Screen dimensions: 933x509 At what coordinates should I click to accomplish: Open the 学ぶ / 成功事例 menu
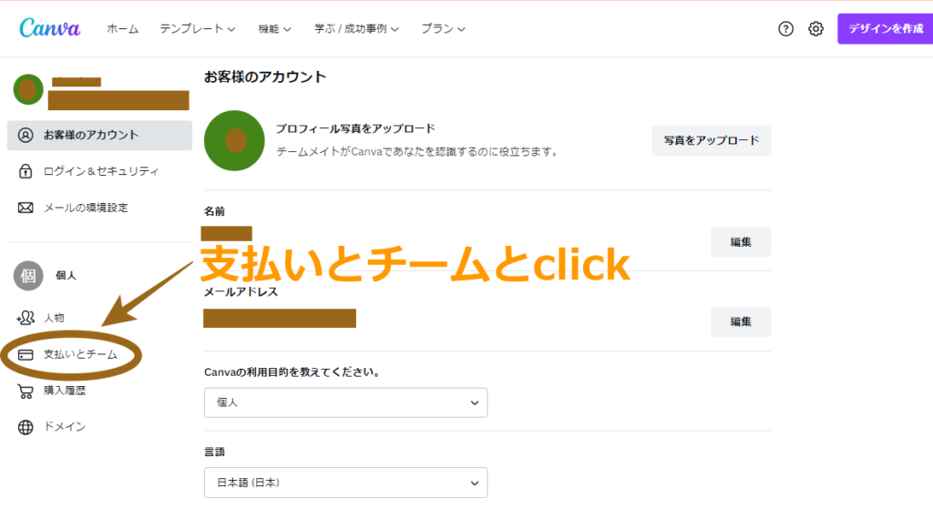coord(356,28)
